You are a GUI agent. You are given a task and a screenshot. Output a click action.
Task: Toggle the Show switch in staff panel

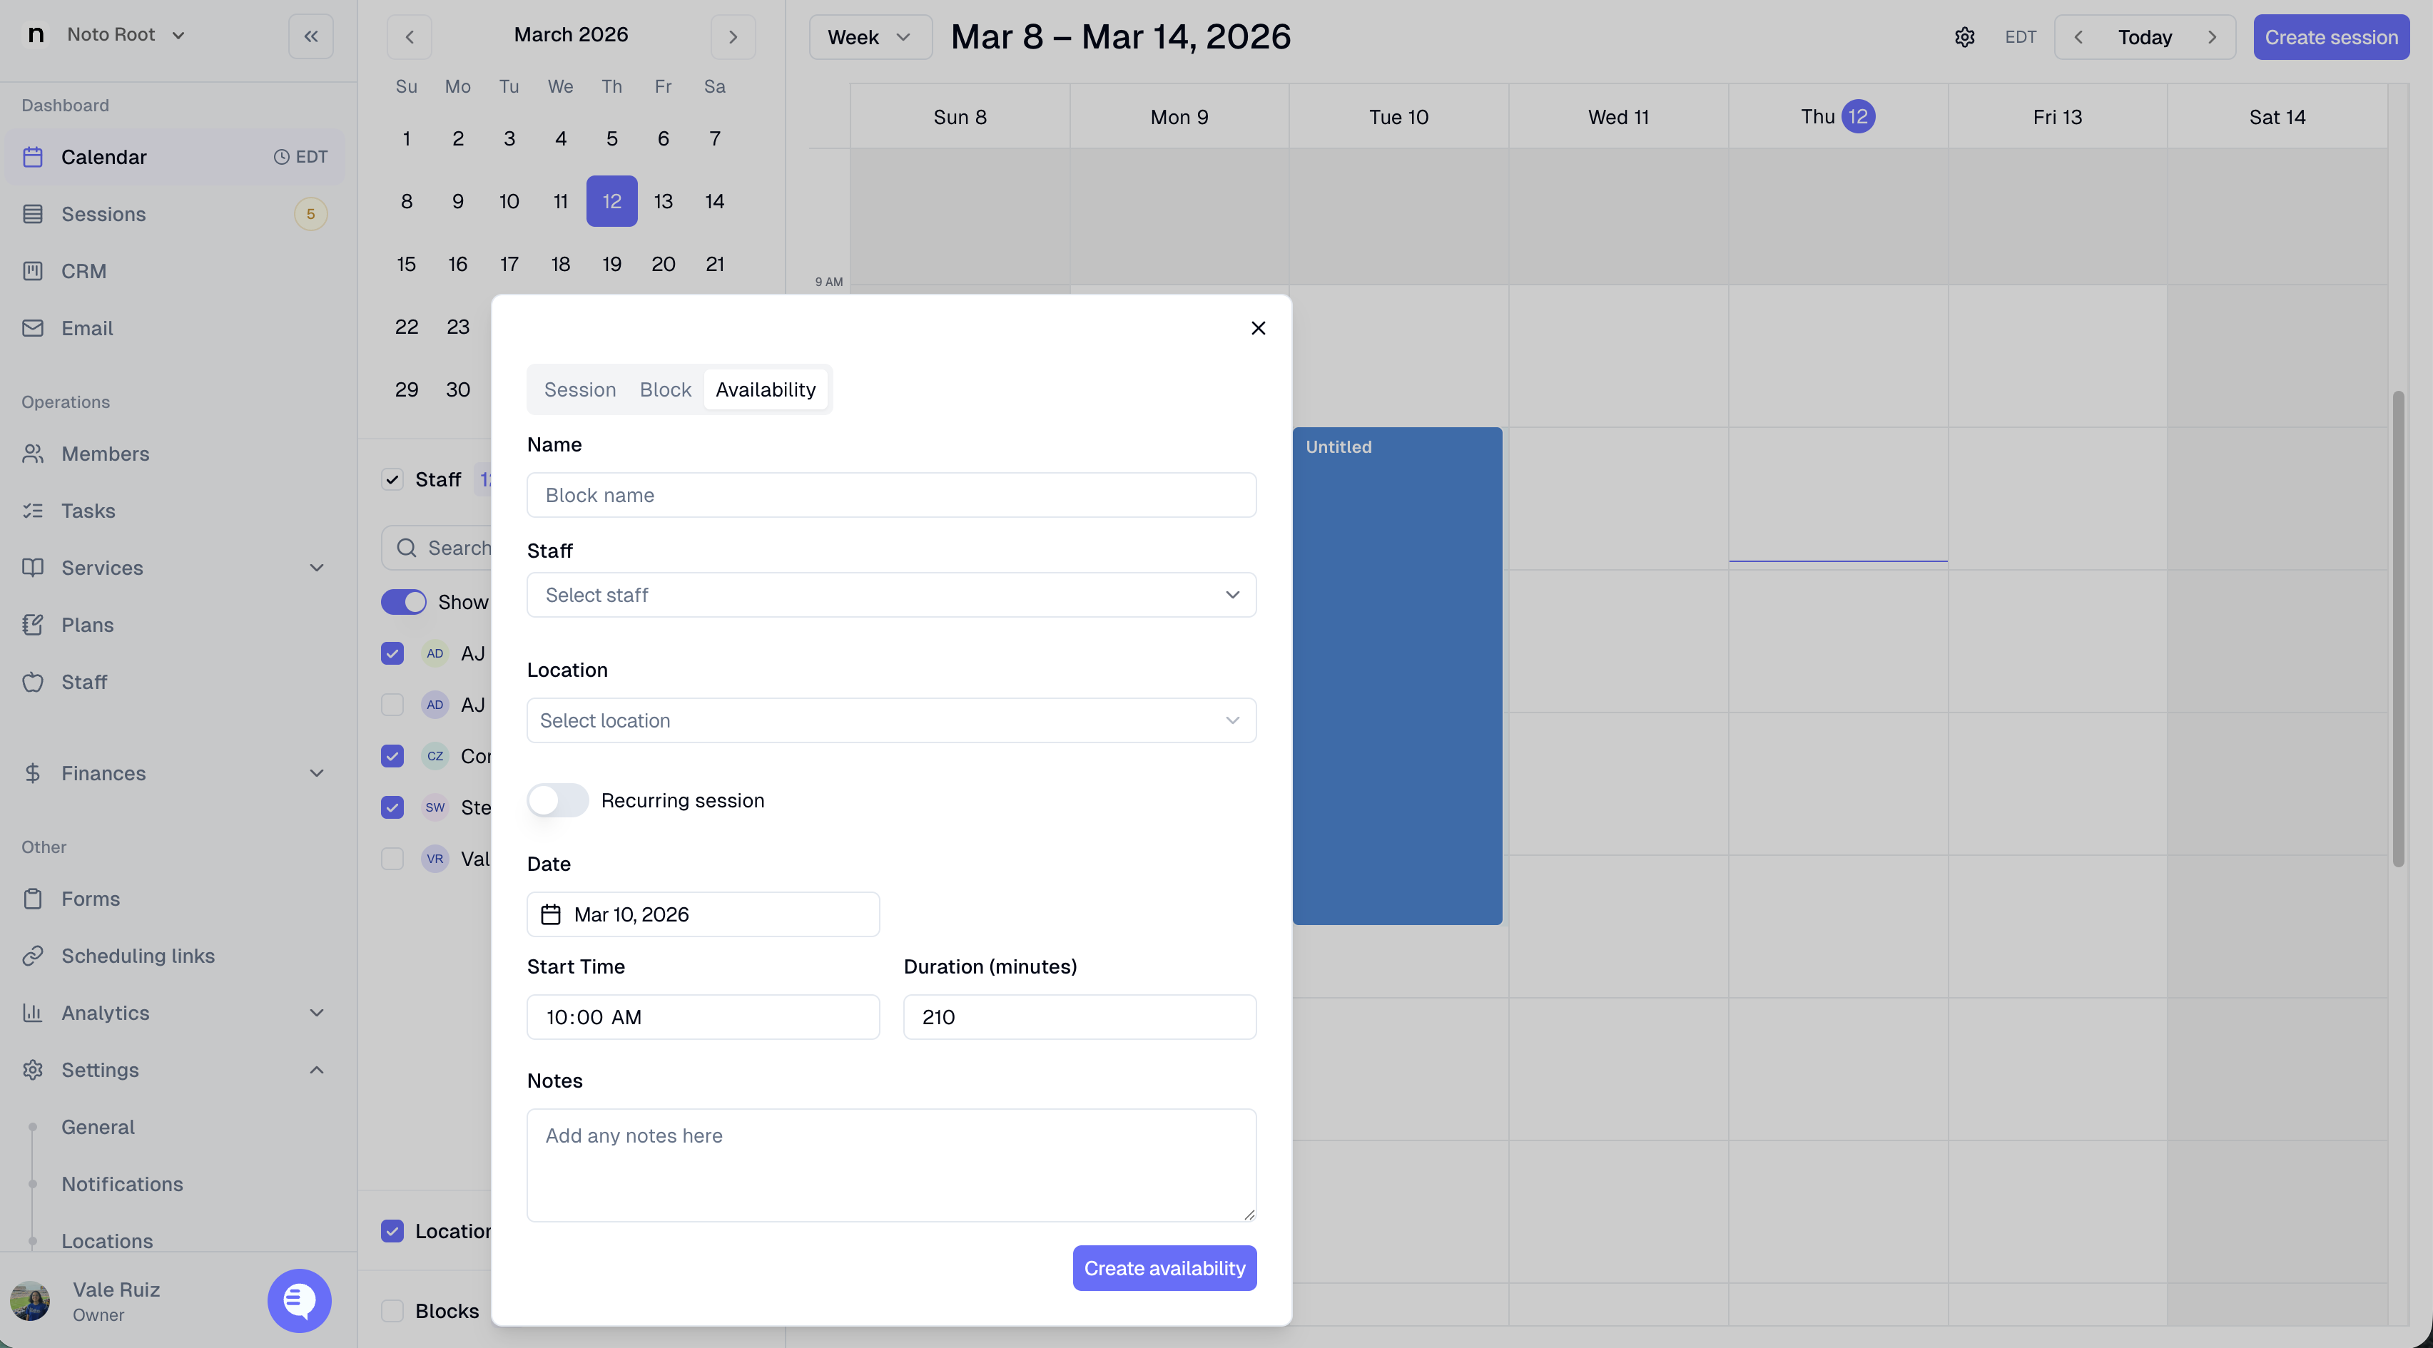(405, 602)
